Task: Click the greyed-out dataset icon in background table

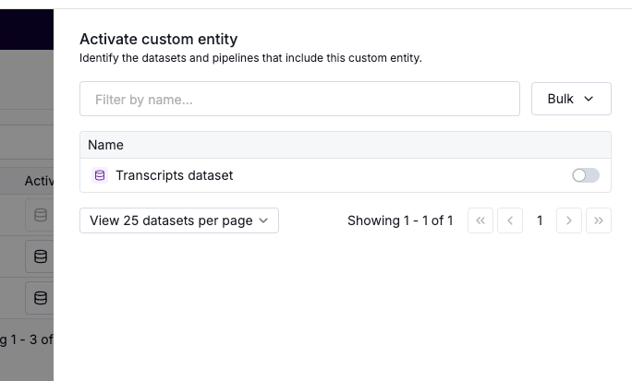Action: point(40,215)
